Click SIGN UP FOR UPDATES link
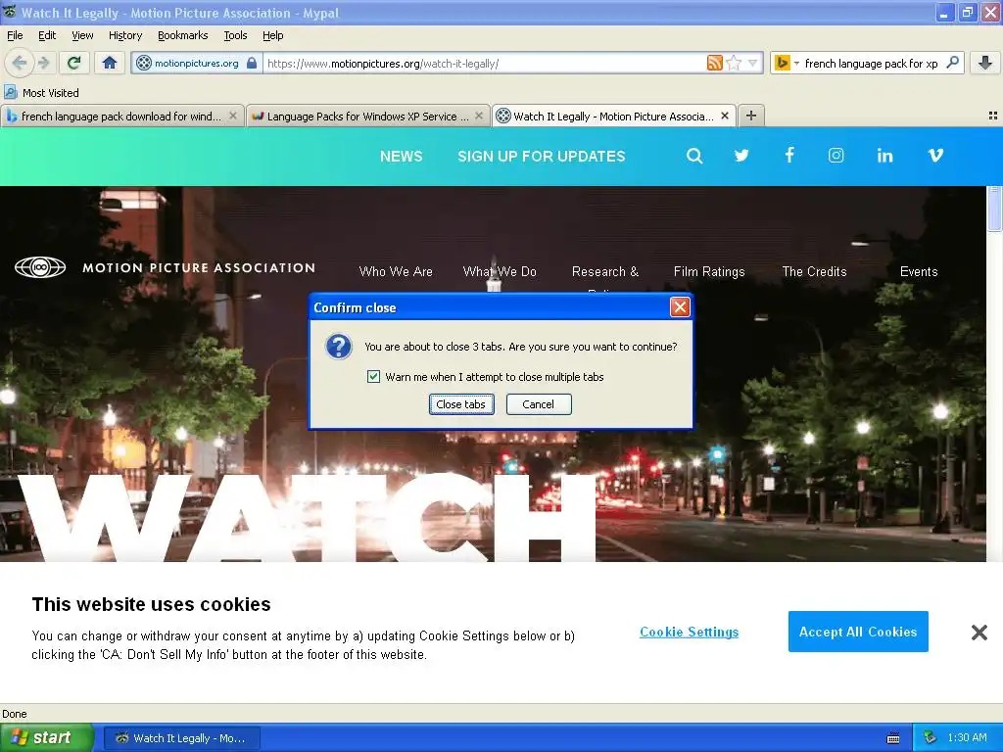The height and width of the screenshot is (752, 1003). pyautogui.click(x=541, y=156)
